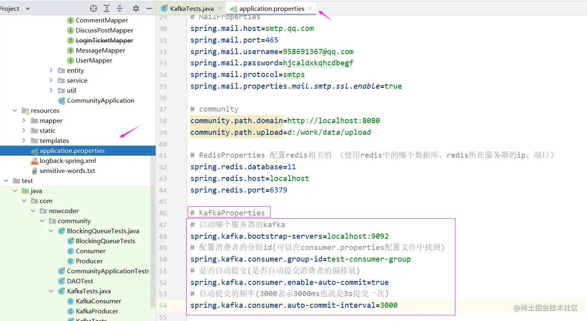Collapse the test folder

point(6,181)
